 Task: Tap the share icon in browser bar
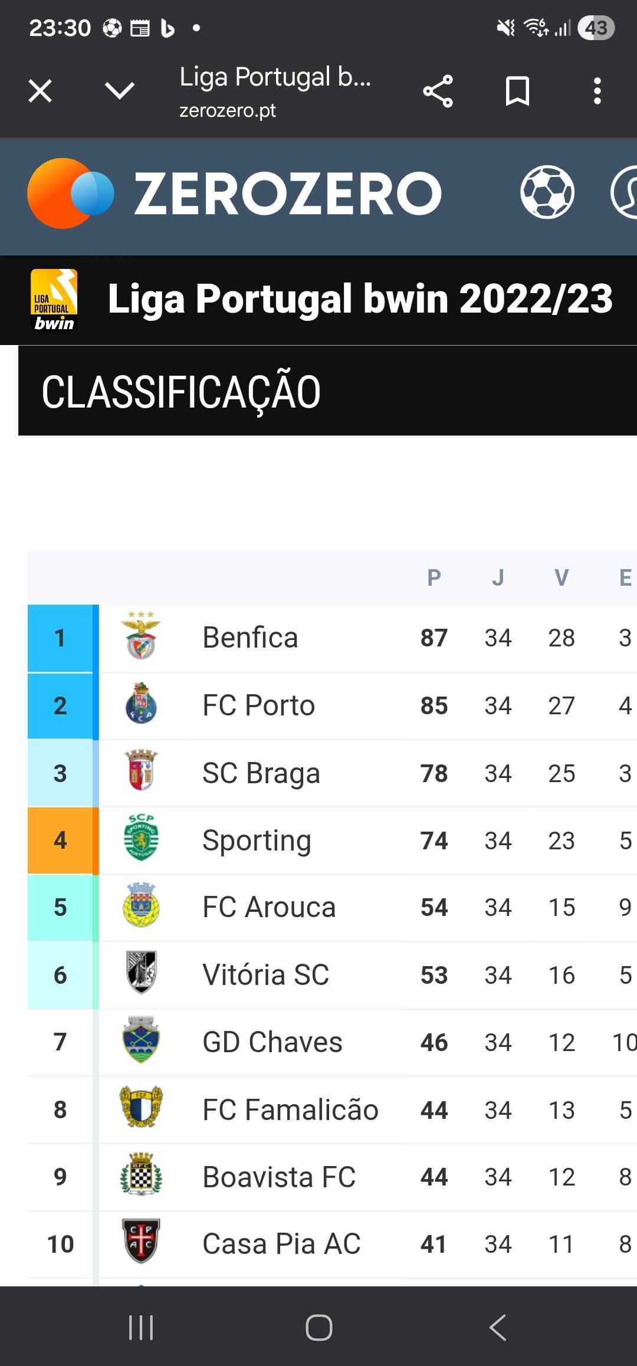coord(438,91)
